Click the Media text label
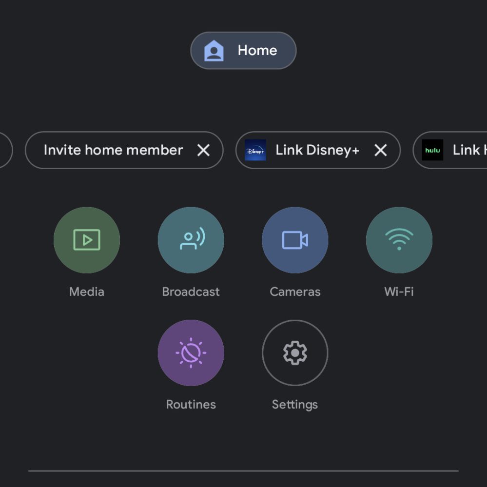 click(87, 292)
